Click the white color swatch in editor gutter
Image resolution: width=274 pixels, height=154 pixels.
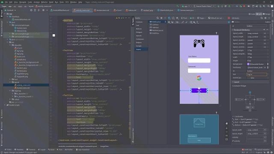pyautogui.click(x=54, y=36)
